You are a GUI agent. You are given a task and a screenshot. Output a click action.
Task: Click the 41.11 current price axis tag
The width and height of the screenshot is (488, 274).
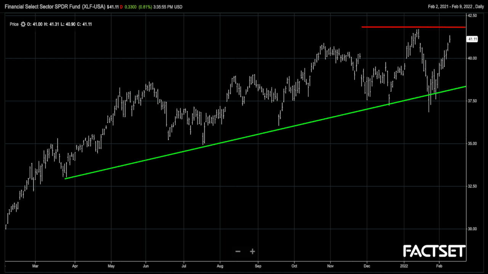(472, 39)
